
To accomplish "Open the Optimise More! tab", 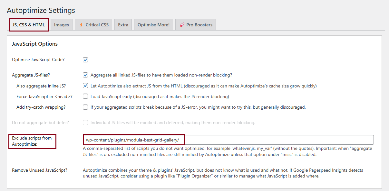I will coord(153,25).
